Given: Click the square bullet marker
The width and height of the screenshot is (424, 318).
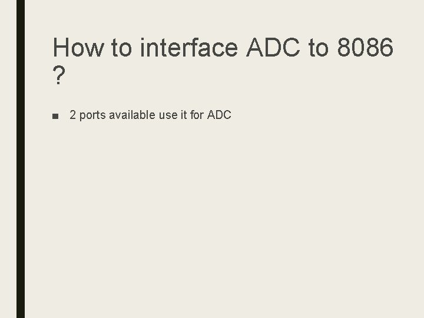Looking at the screenshot, I should (x=55, y=116).
